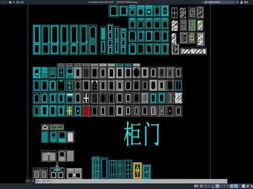Select the red cabinet door panel
This screenshot has height=189, width=253.
[x=86, y=111]
